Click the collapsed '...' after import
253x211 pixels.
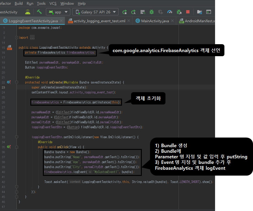click(x=32, y=37)
